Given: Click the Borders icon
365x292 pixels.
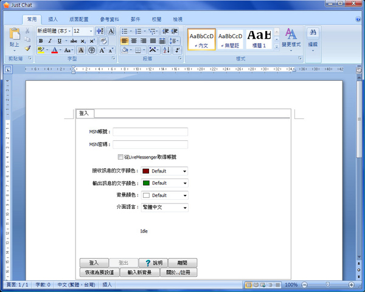Looking at the screenshot, I should pyautogui.click(x=138, y=50).
